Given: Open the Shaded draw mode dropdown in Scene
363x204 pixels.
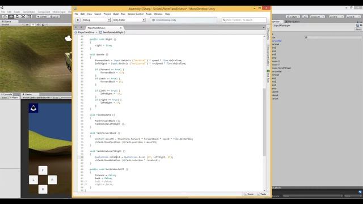Looking at the screenshot, I should (11, 24).
